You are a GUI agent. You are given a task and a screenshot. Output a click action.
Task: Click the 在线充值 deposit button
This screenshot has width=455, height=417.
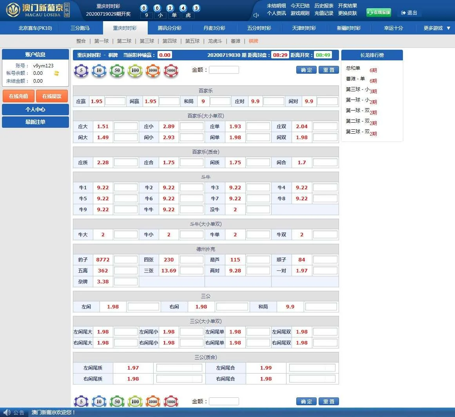[18, 96]
